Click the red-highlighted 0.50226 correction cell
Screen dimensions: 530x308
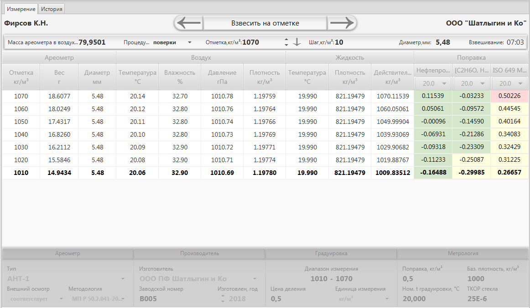click(509, 96)
